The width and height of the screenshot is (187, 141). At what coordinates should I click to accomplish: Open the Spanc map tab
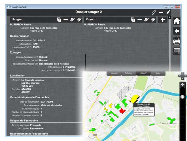tap(158, 73)
